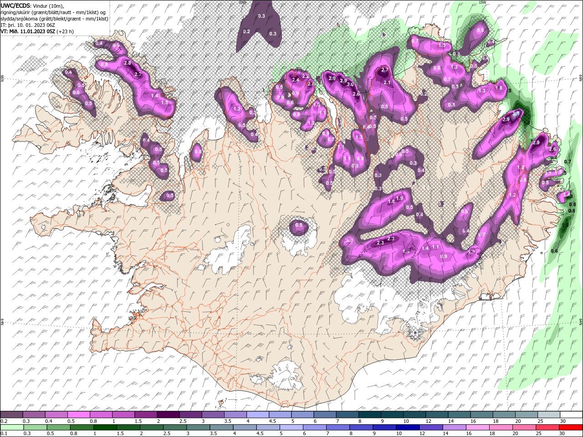
Task: Click the 'VT: Mið. 11.01.2023 05Z' valid time text
Action: click(28, 31)
